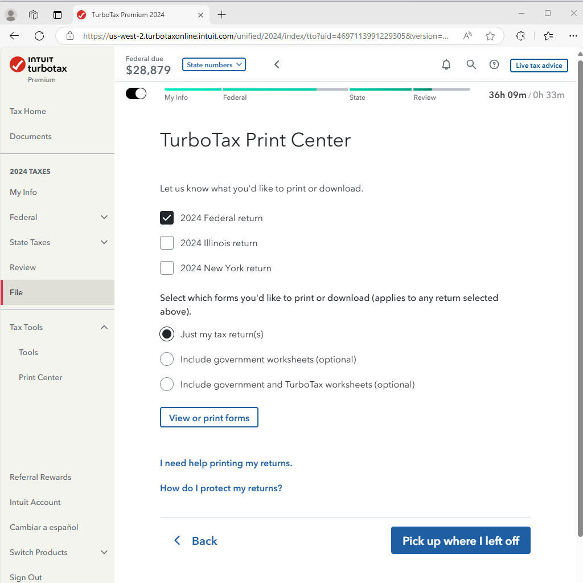Screen dimensions: 583x583
Task: Jump to My Info progress step
Action: 176,97
